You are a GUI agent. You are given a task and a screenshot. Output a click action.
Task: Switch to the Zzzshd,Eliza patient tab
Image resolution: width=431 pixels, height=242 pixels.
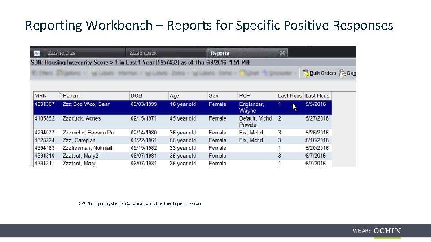[85, 53]
